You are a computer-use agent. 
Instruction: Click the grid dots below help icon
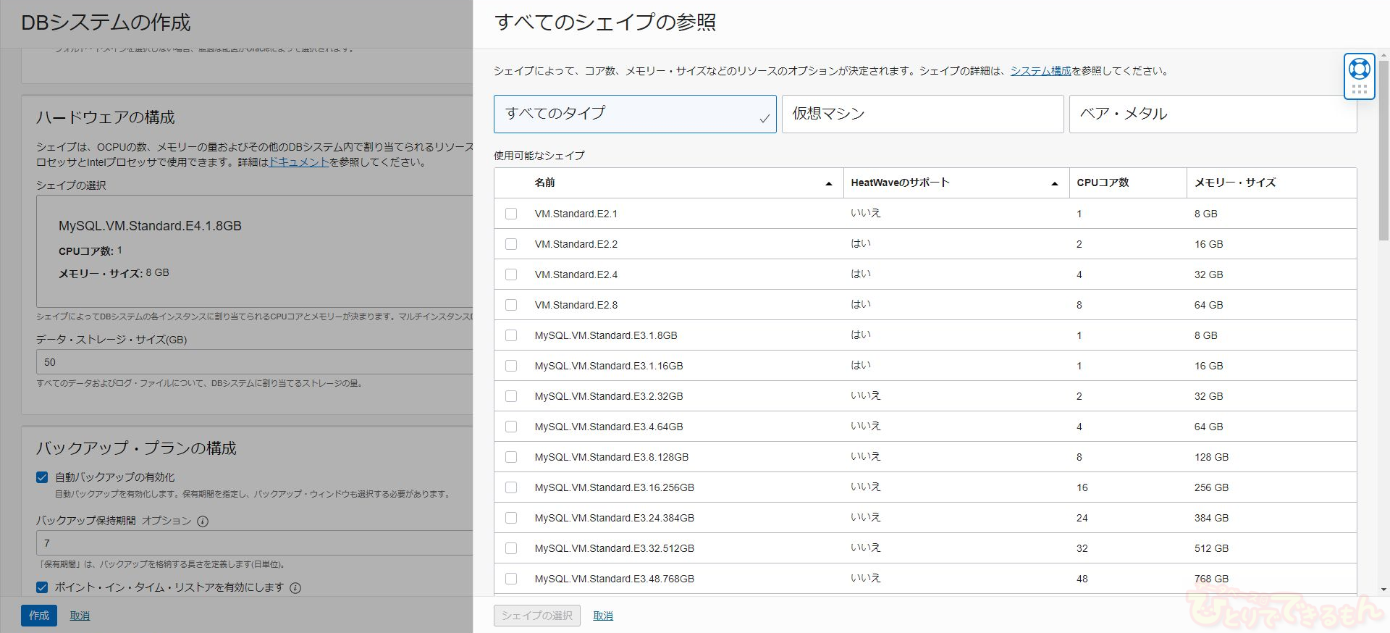[1359, 89]
